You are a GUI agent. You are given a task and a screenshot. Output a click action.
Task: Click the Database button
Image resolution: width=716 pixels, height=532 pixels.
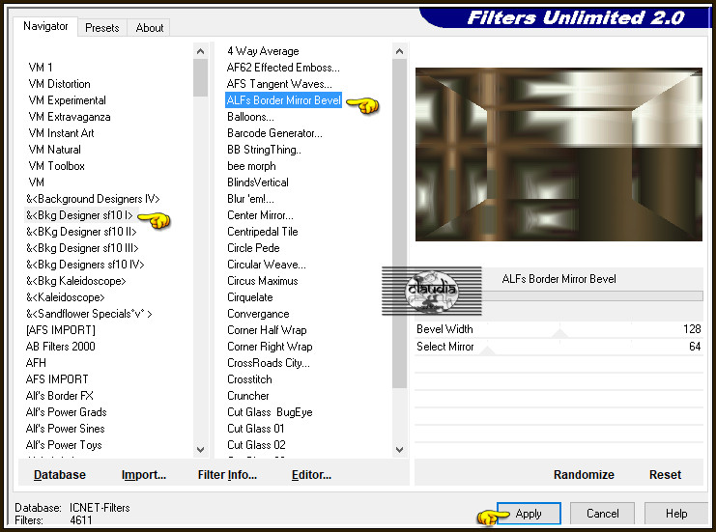[60, 475]
